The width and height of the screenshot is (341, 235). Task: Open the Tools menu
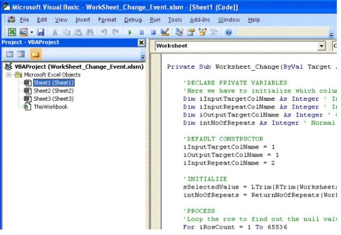(x=175, y=20)
